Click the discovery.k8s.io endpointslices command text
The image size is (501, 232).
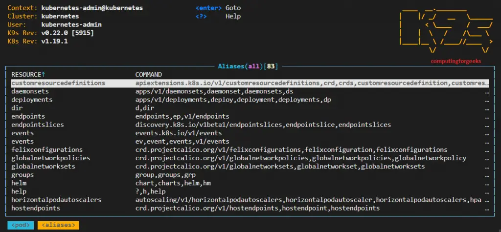click(x=263, y=125)
